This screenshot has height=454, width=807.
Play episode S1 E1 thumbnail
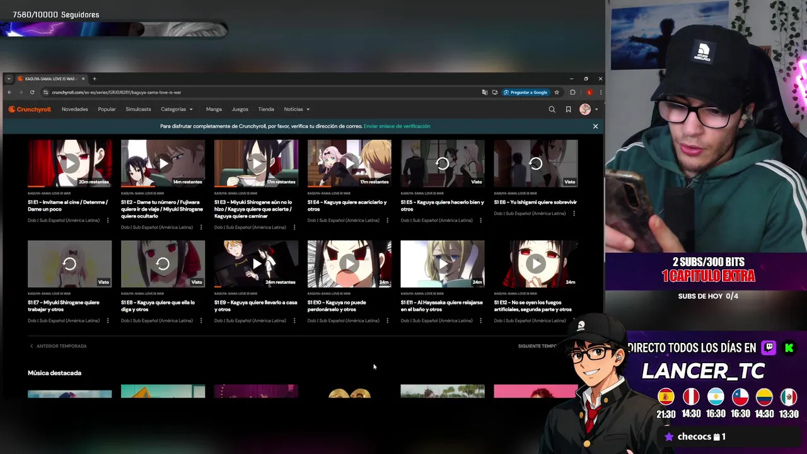point(70,163)
